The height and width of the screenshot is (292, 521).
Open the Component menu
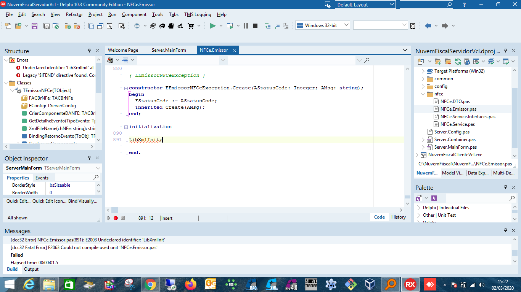pyautogui.click(x=134, y=14)
